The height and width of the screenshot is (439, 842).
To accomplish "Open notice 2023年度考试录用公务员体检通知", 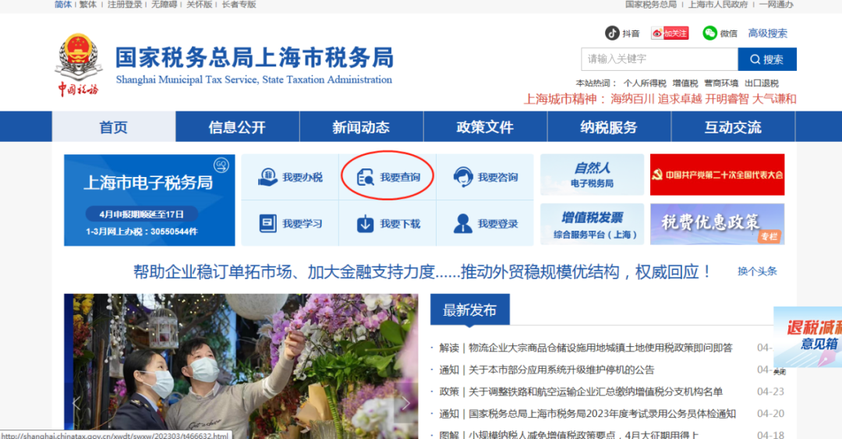I will coord(588,414).
